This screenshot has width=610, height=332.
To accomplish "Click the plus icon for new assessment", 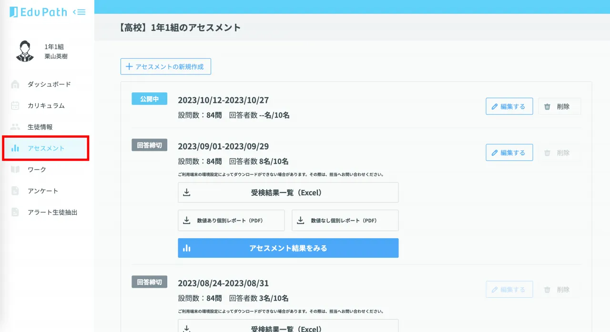I will (129, 67).
